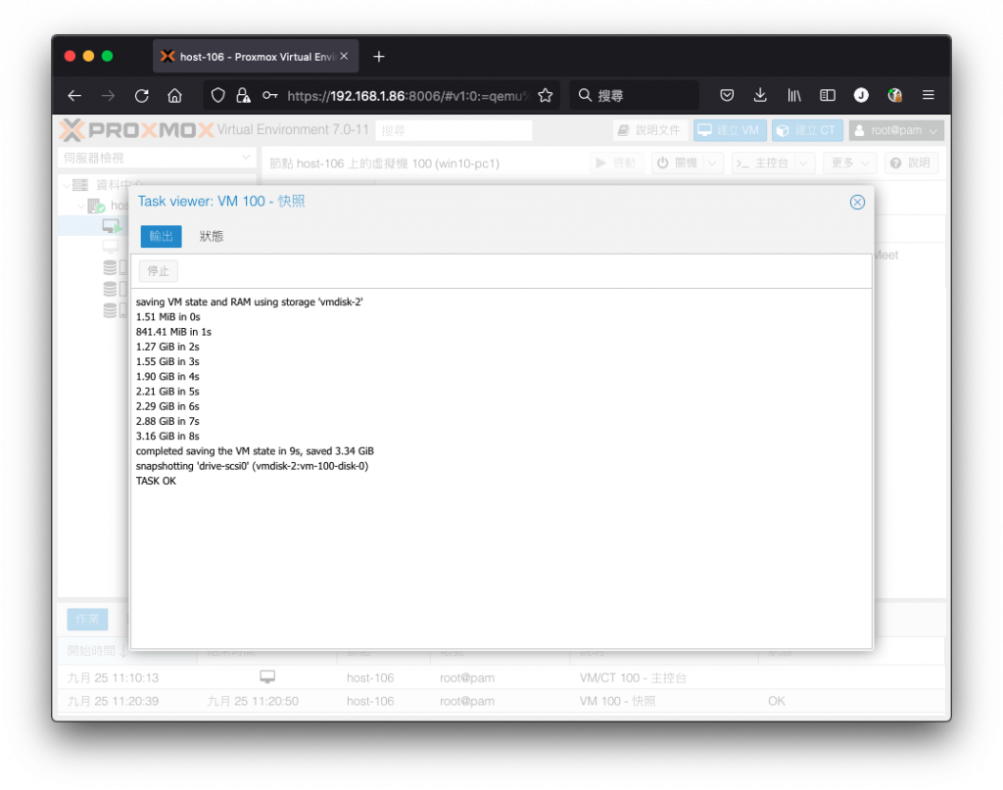Viewport: 1003px width, 790px height.
Task: Open the 伺服器檢視 view dropdown
Action: point(157,158)
